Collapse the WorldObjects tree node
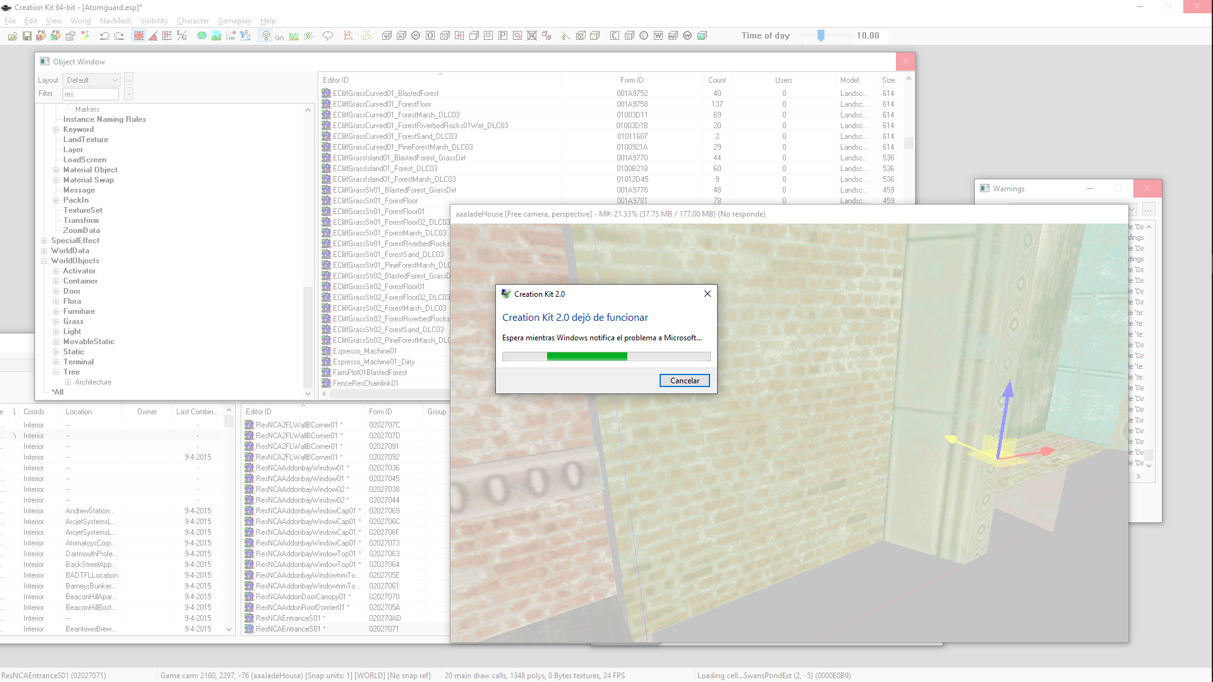The image size is (1213, 682). (44, 261)
